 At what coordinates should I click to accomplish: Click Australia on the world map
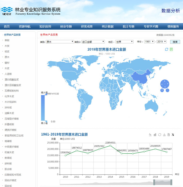click(151, 106)
